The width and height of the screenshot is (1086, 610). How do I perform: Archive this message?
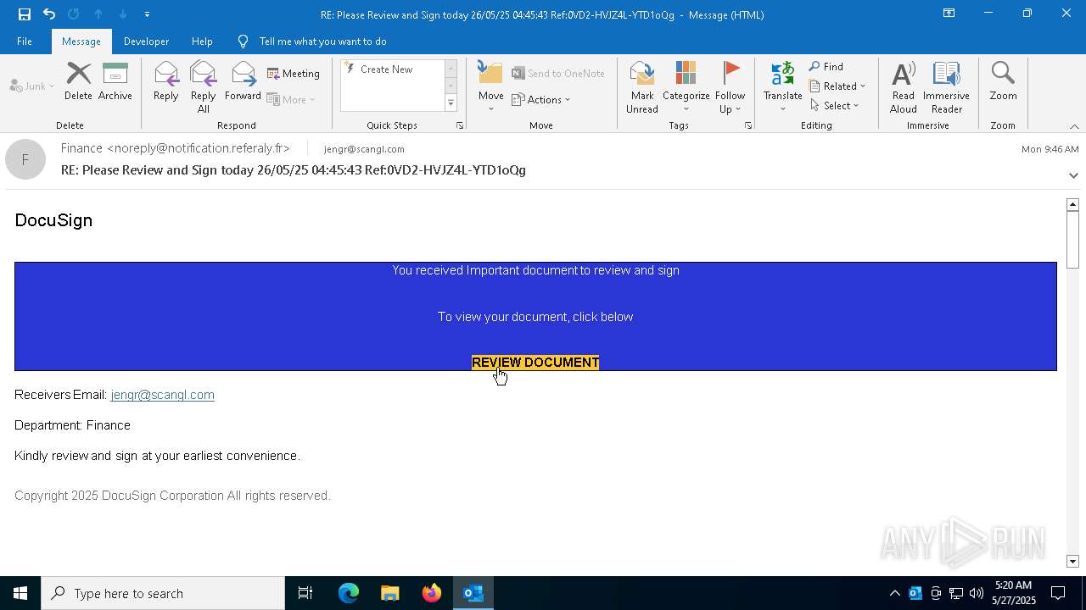[x=115, y=82]
